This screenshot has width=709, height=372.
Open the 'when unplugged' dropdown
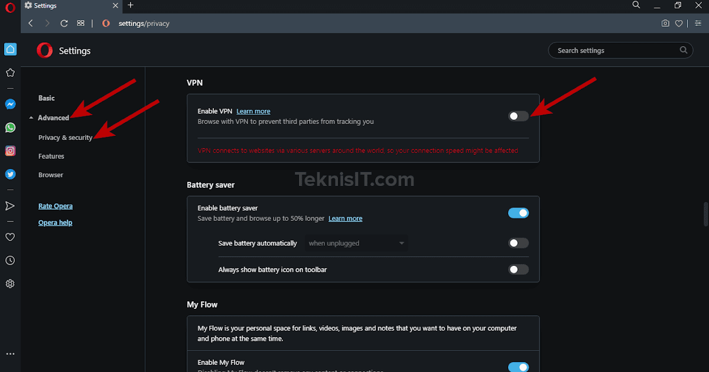click(356, 243)
